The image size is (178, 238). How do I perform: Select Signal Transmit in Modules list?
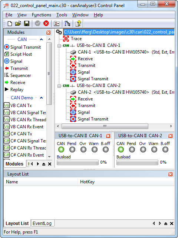[22, 47]
